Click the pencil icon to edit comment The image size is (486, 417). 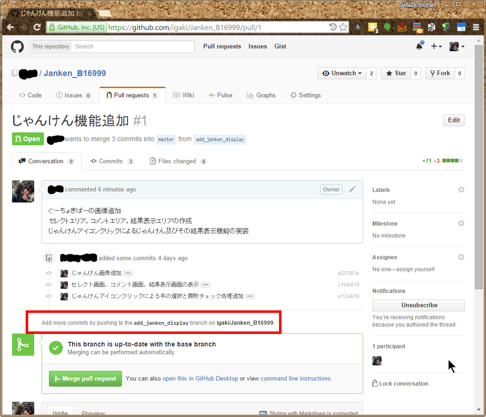(352, 189)
